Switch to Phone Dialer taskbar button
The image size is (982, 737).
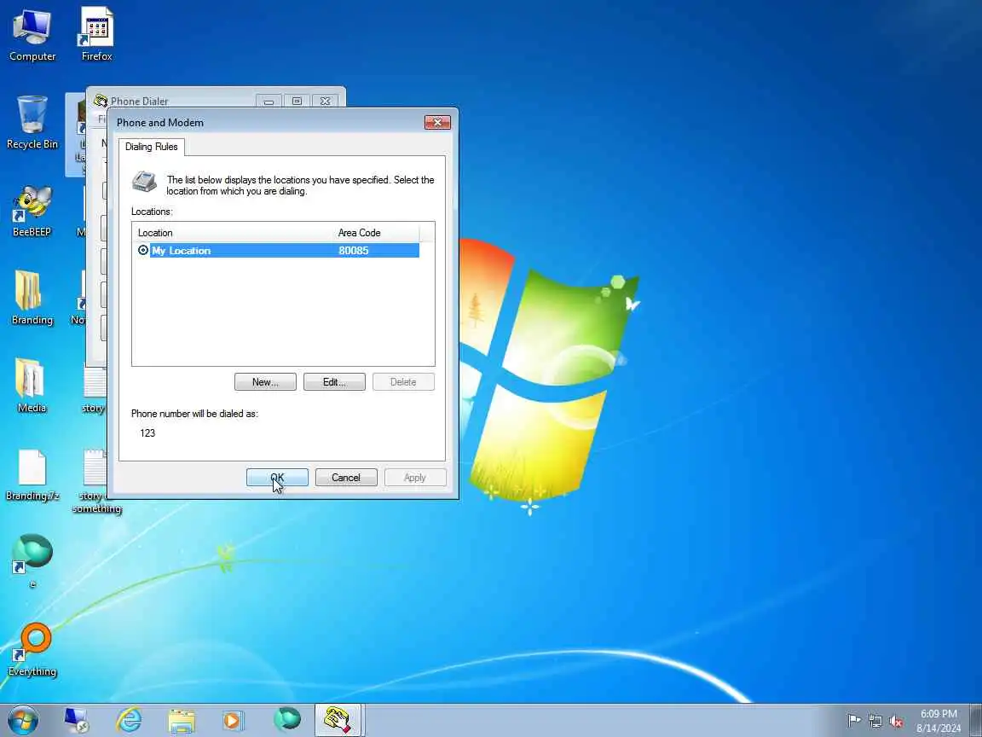point(338,720)
